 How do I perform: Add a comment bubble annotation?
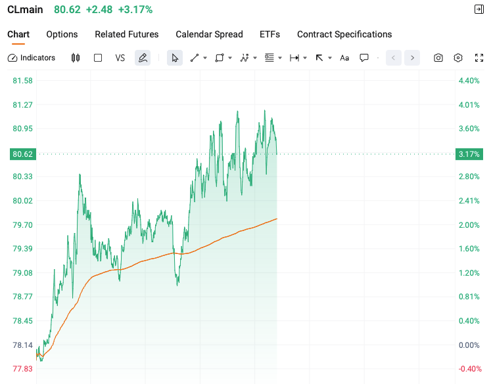coord(364,58)
